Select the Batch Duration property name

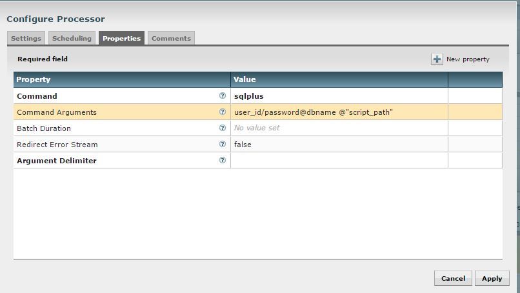(x=44, y=128)
